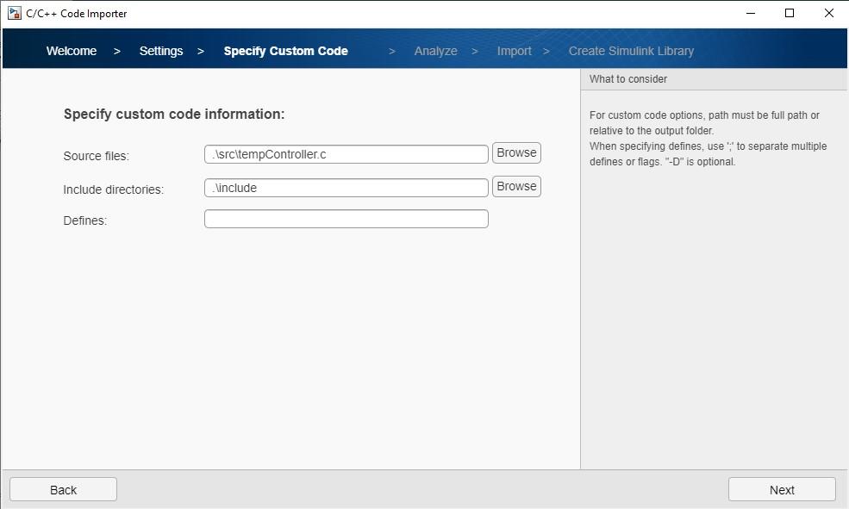Click the Include directories text field
This screenshot has width=849, height=509.
(x=346, y=188)
